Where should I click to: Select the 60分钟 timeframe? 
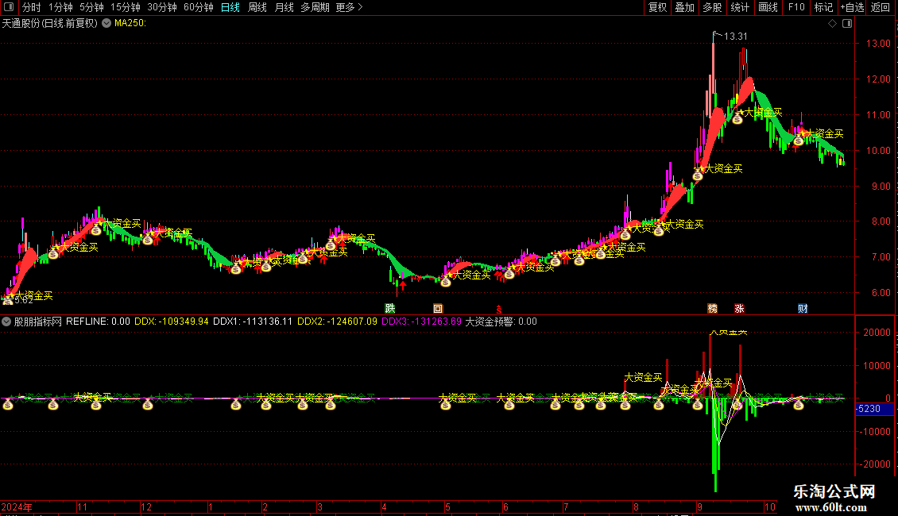coord(198,7)
